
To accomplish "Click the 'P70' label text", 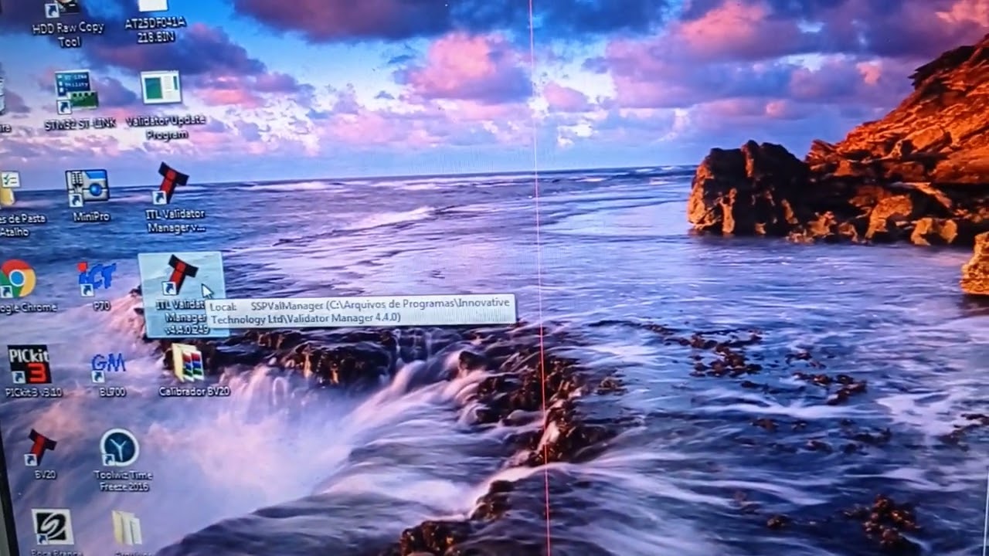I will pos(102,306).
